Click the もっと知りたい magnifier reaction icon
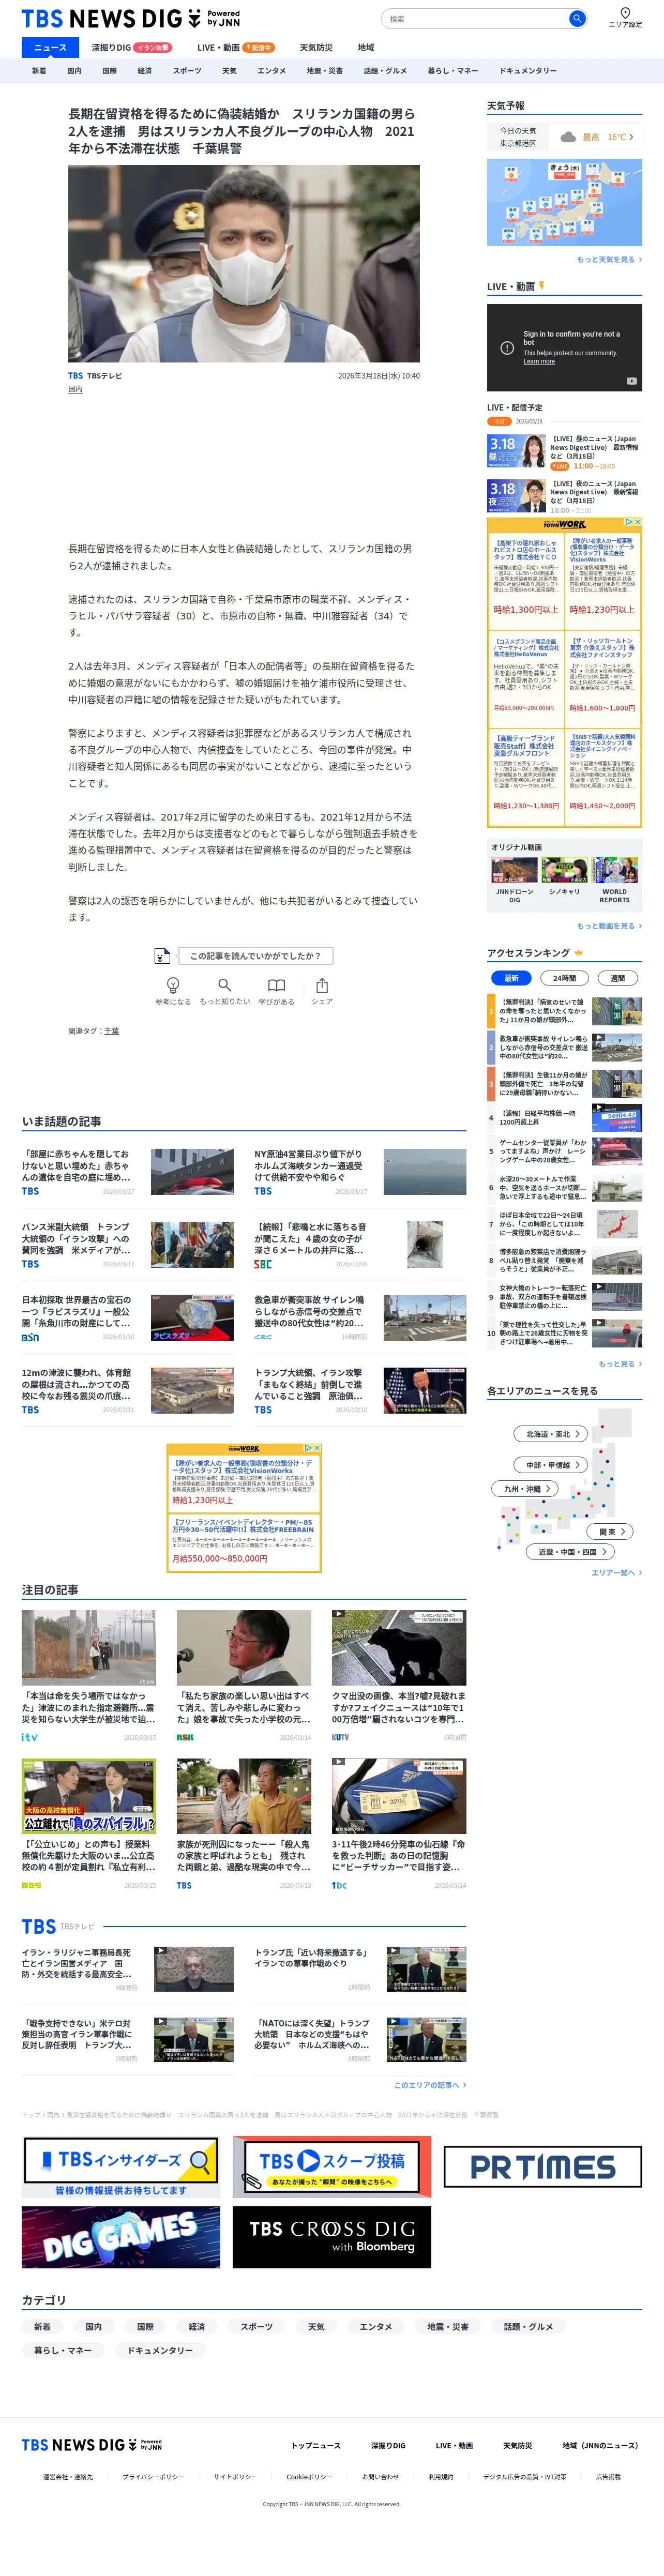This screenshot has height=2576, width=664. pyautogui.click(x=225, y=985)
